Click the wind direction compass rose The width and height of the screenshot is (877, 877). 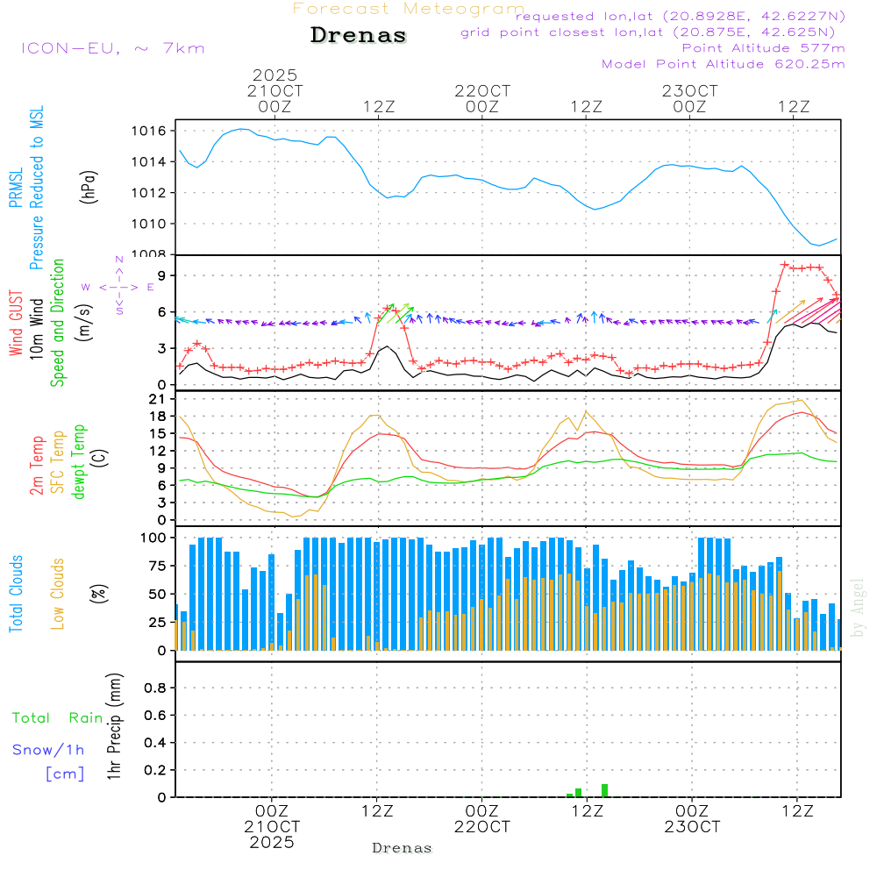(x=118, y=286)
